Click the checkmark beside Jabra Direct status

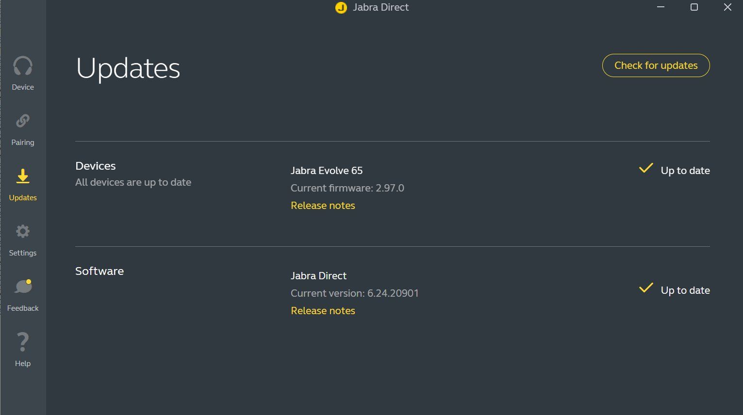[x=646, y=288]
